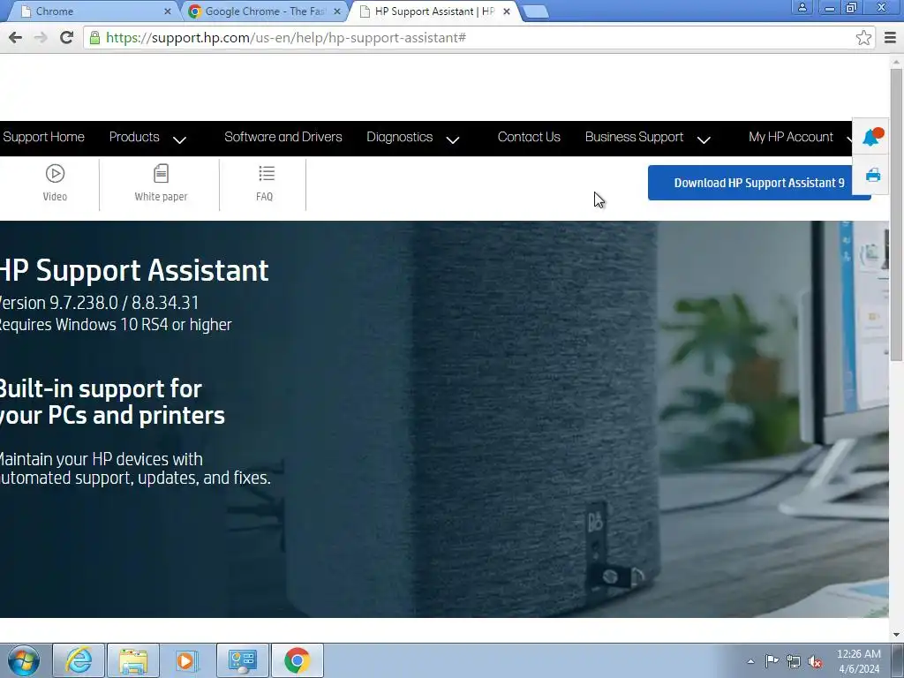This screenshot has width=904, height=678.
Task: Open the Chrome hamburger menu
Action: coord(890,37)
